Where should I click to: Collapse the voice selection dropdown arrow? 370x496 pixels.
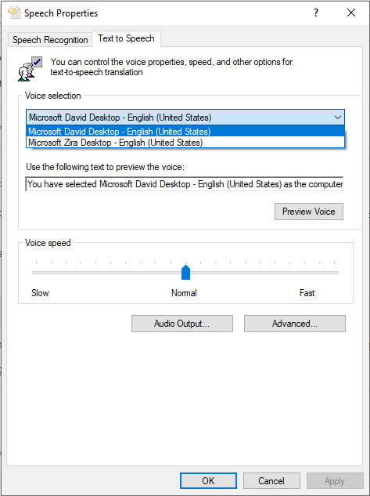337,118
